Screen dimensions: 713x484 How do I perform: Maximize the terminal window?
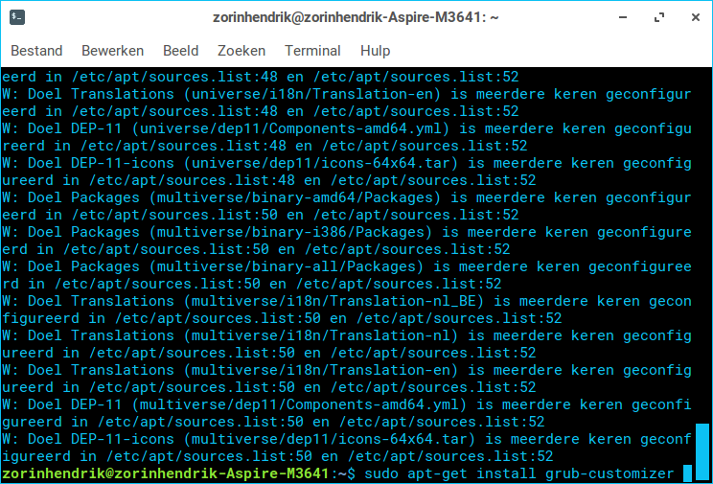pyautogui.click(x=659, y=18)
